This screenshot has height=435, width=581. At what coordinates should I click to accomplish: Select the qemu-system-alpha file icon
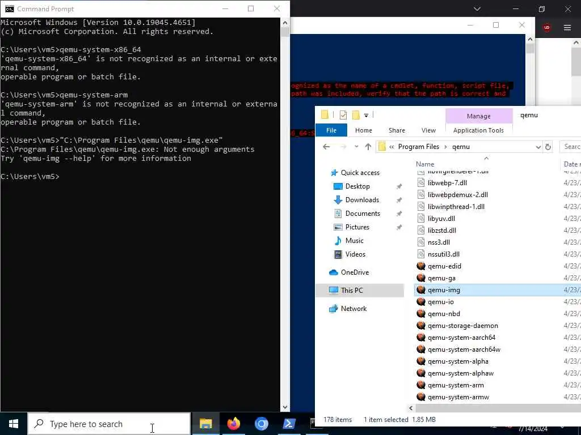click(420, 361)
